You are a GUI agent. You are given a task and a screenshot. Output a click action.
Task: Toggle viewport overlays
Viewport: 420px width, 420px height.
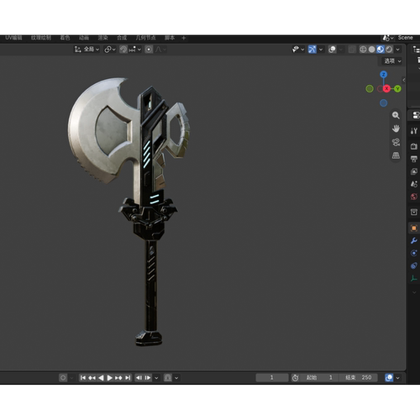[332, 50]
